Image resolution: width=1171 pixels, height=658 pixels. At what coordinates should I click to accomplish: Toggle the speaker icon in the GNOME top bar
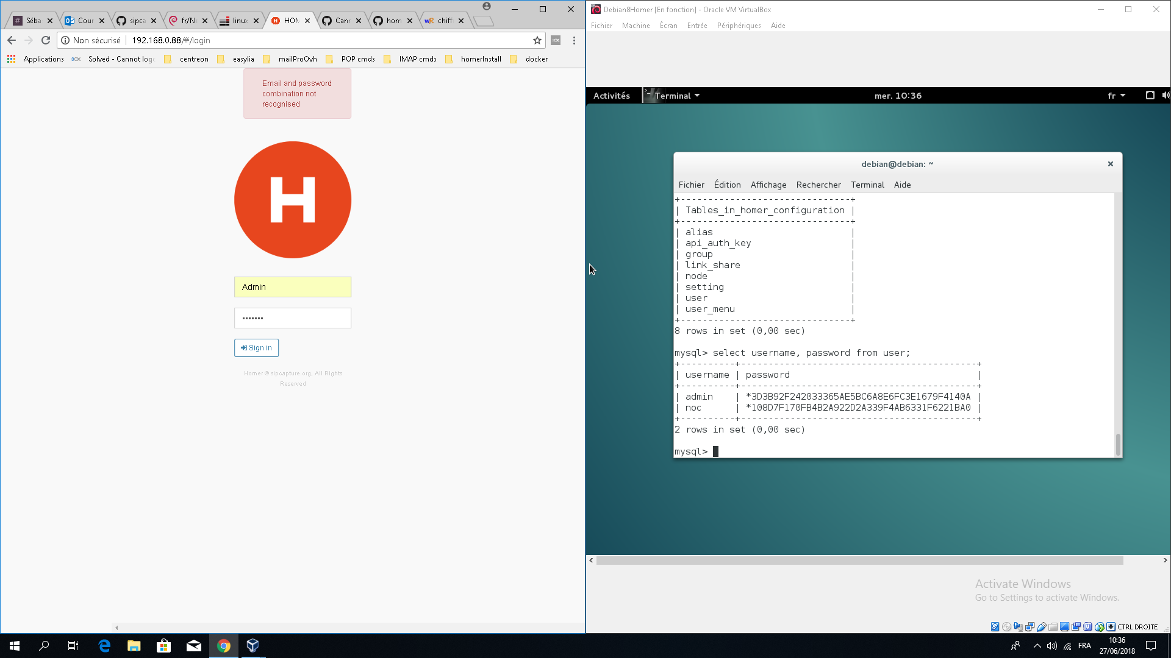1166,96
